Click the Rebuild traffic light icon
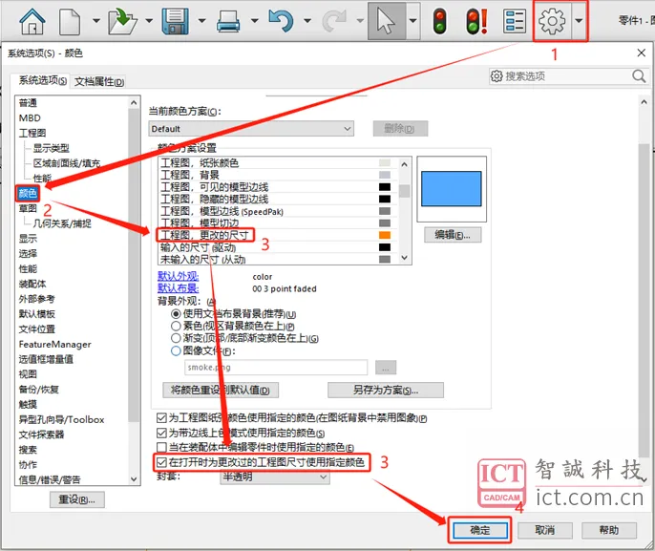This screenshot has width=655, height=551. click(x=439, y=22)
